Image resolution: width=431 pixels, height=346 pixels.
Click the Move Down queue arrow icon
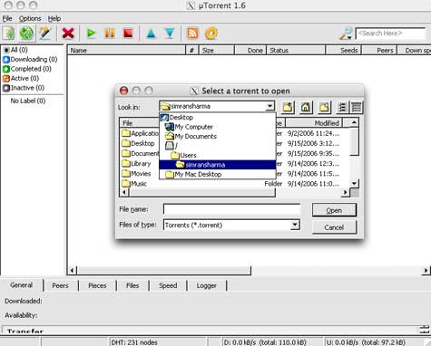(x=170, y=34)
